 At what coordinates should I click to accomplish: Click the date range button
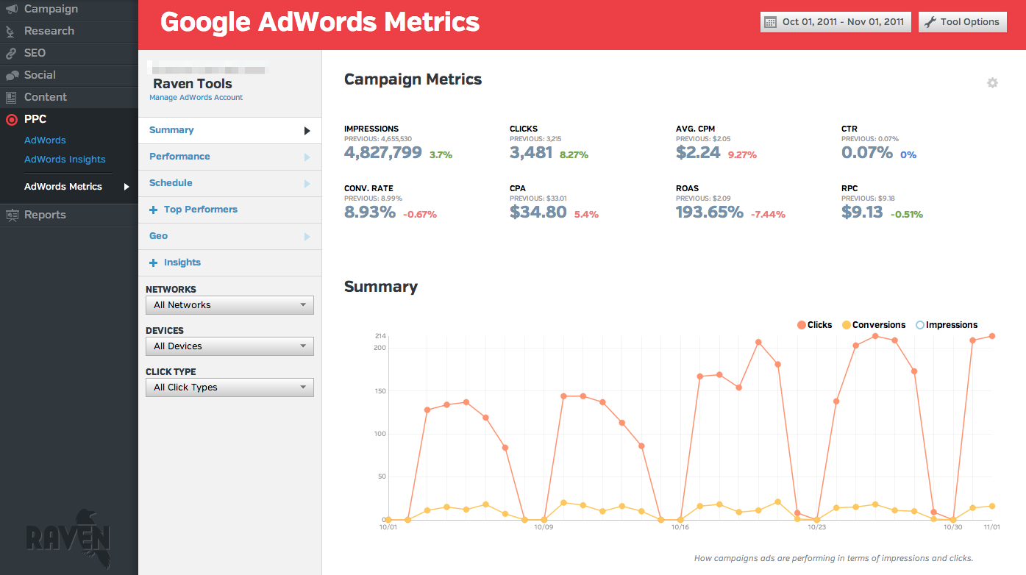click(836, 22)
